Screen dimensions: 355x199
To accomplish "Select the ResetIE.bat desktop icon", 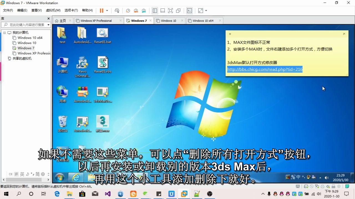I will (x=102, y=35).
